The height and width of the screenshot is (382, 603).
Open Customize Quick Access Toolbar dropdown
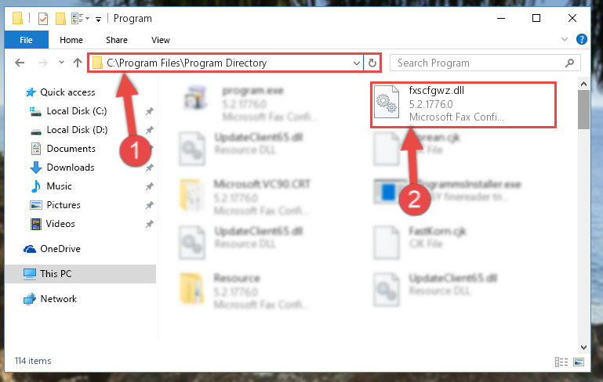pyautogui.click(x=99, y=20)
